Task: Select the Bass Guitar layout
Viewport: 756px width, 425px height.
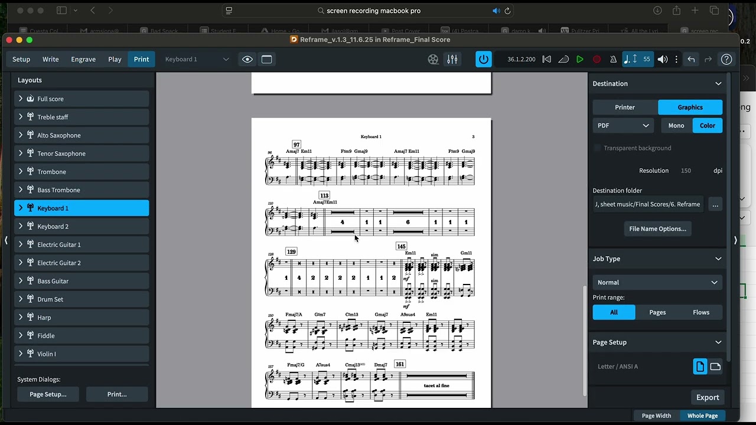Action: click(82, 281)
